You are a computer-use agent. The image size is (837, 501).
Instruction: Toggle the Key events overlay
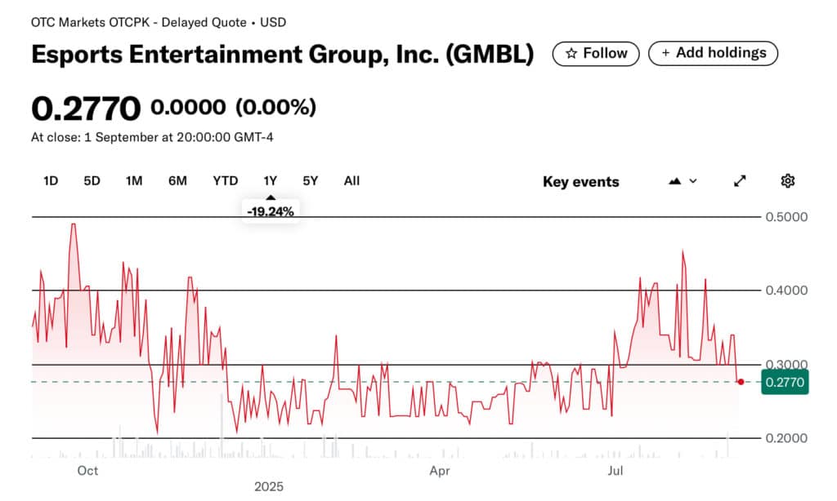(580, 181)
